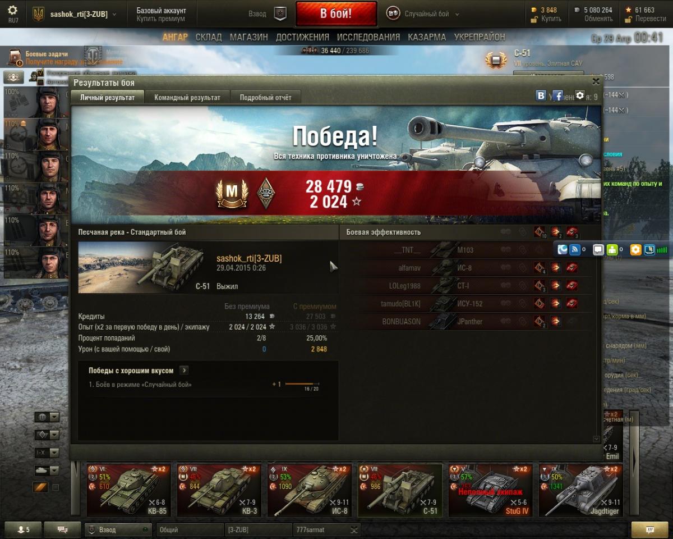Open notifications button in bottom-right corner
The image size is (673, 539).
649,529
